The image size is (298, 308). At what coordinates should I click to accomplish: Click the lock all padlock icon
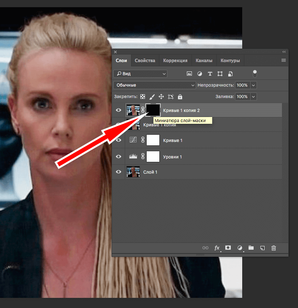180,96
